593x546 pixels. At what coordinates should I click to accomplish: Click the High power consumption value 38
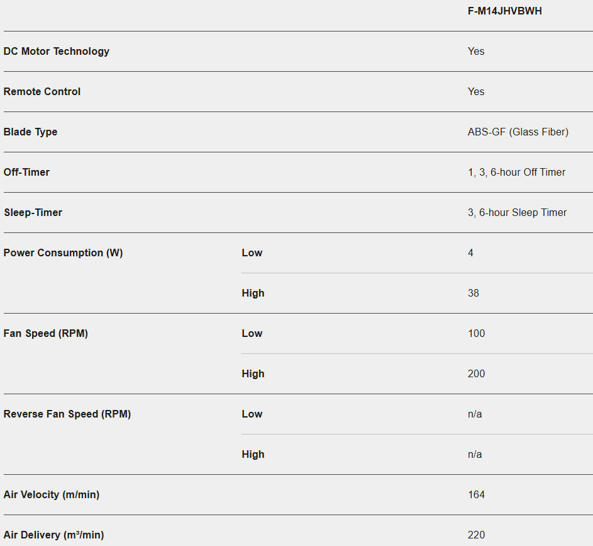coord(474,293)
